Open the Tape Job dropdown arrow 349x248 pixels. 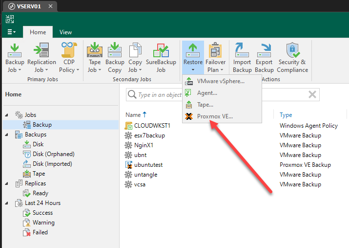(100, 70)
